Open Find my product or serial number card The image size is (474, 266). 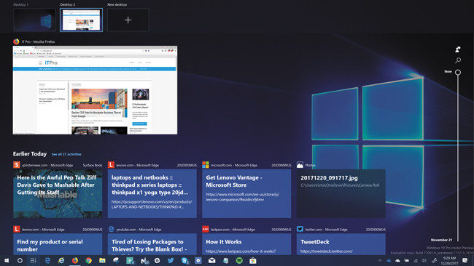(58, 244)
